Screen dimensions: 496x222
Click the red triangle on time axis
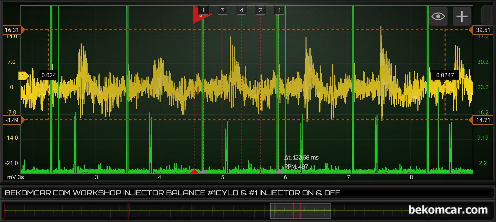[x=194, y=171]
